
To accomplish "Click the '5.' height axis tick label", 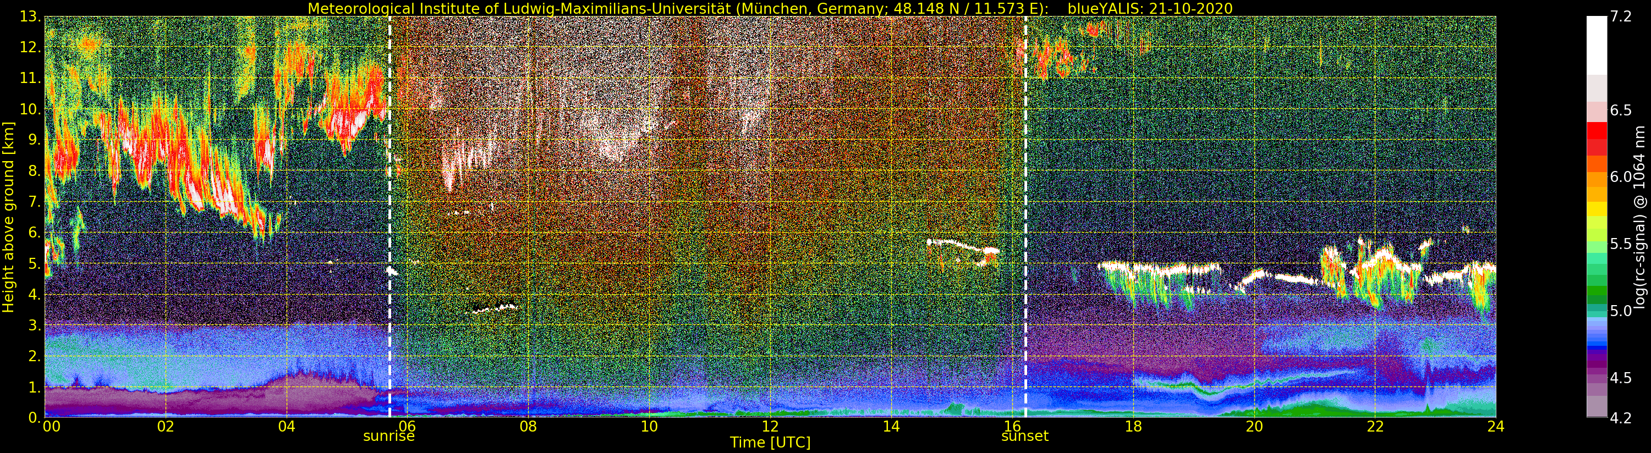I will (34, 264).
